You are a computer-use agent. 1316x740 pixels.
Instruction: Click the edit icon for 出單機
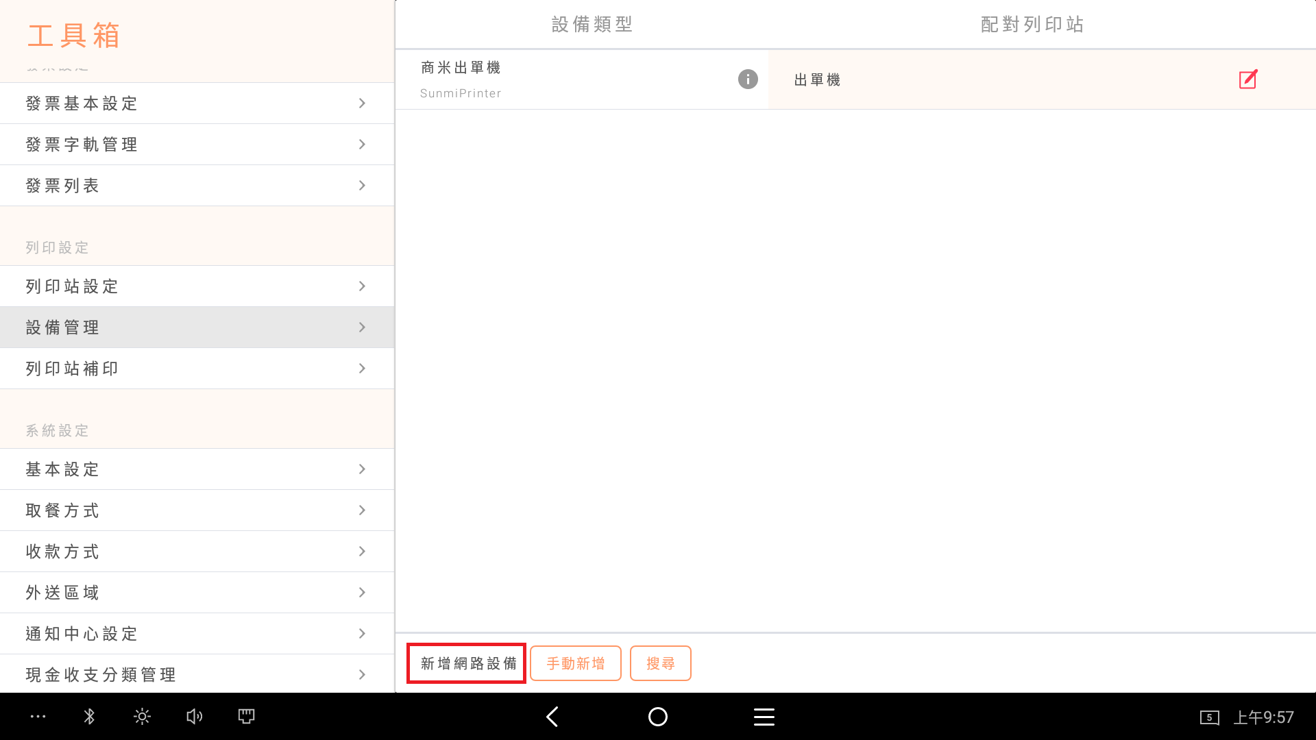click(1248, 79)
